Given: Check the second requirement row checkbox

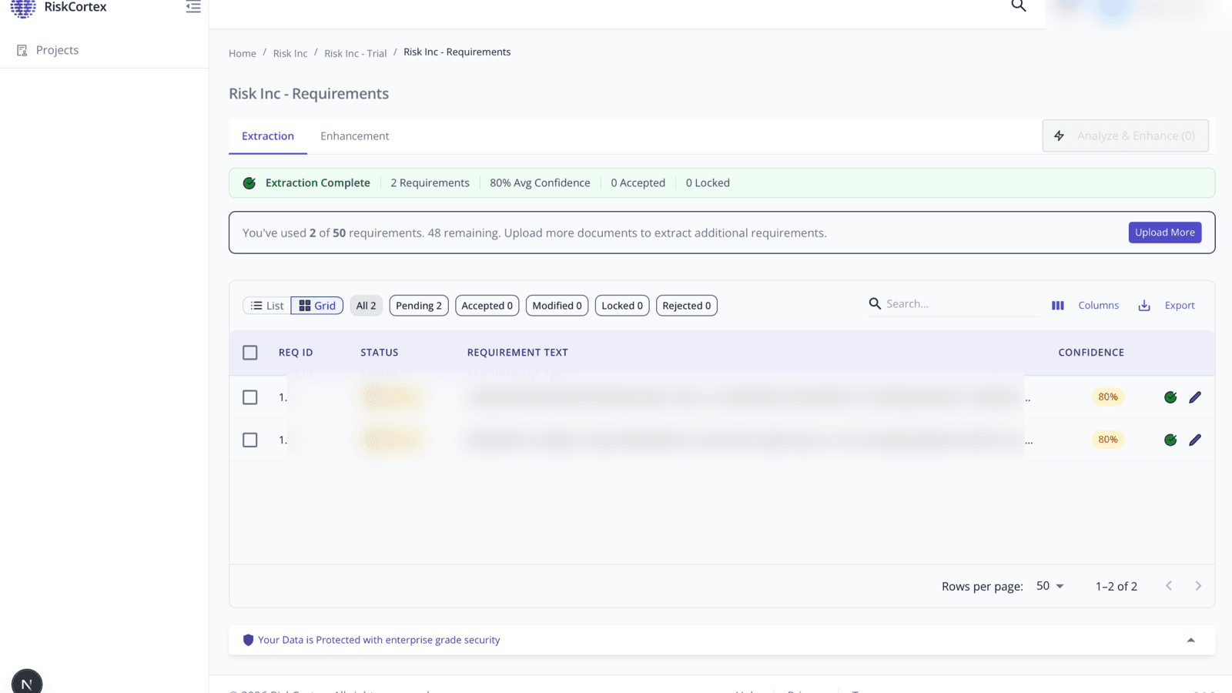Looking at the screenshot, I should 250,440.
